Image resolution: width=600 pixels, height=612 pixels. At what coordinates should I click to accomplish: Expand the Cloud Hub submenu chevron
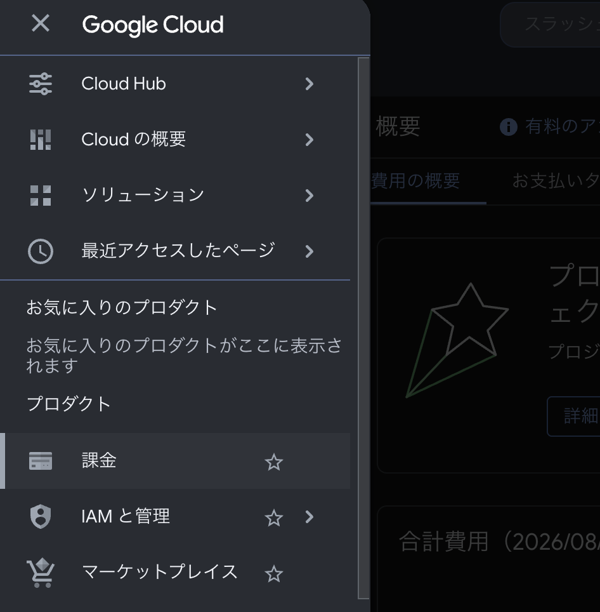click(x=310, y=84)
